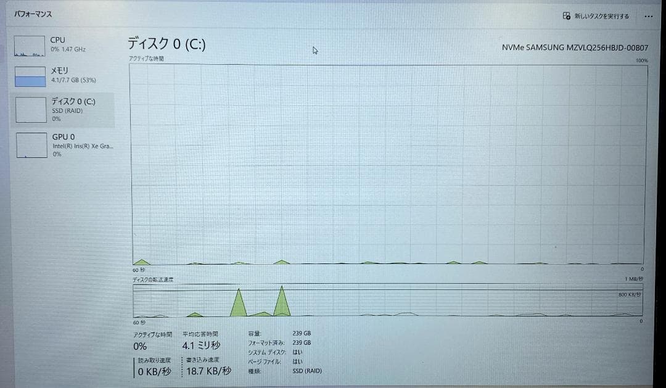Click the blue memory usage thumbnail
Screen dimensions: 666x388
[30, 77]
